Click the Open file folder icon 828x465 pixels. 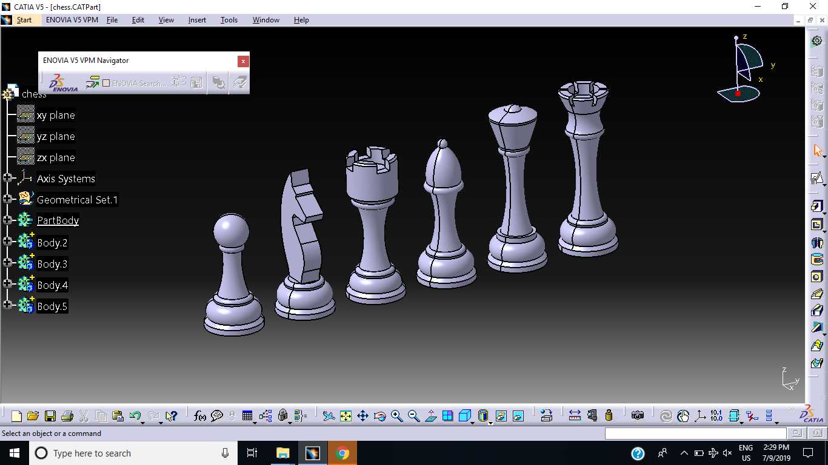click(x=33, y=416)
